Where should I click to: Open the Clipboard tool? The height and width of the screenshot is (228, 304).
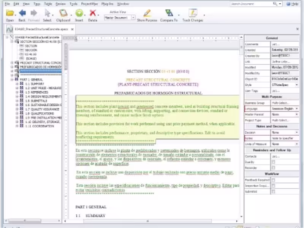click(x=63, y=13)
